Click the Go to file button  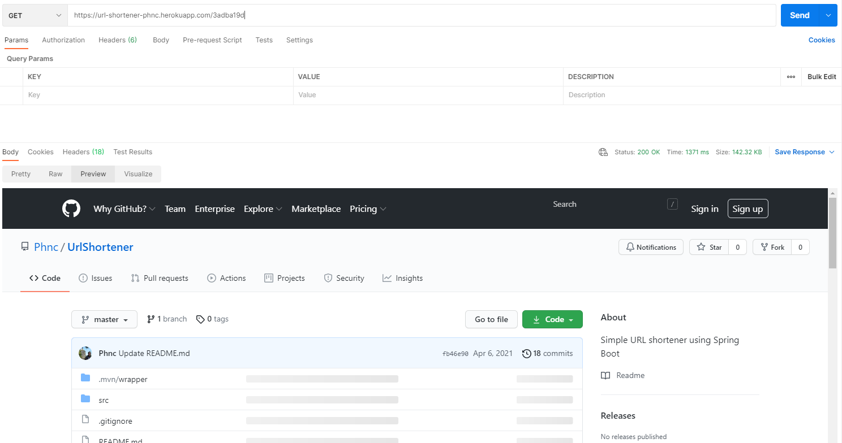click(491, 319)
